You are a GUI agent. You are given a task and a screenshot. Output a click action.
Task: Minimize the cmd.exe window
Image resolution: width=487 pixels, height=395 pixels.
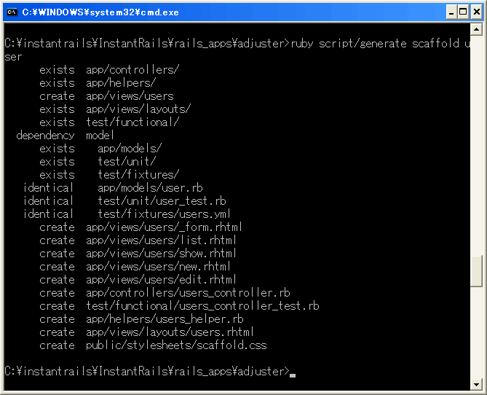(451, 12)
